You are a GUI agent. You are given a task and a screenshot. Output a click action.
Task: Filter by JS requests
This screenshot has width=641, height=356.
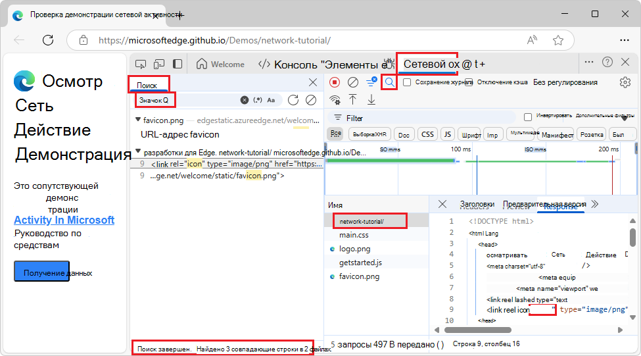tap(448, 134)
